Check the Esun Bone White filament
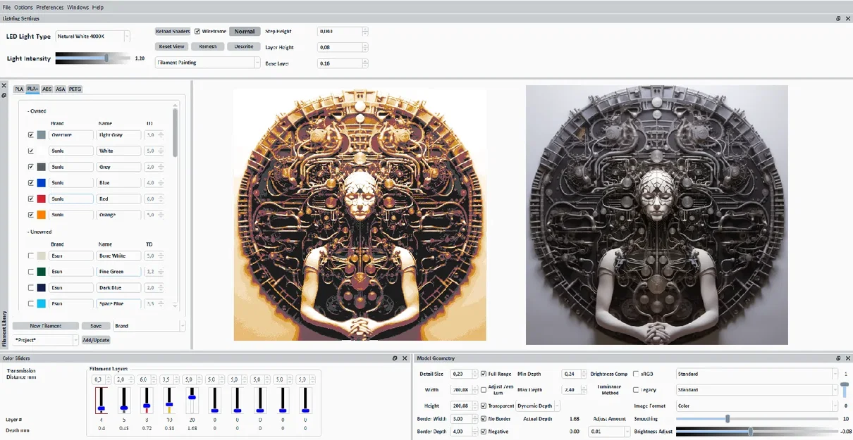Viewport: 853px width, 440px height. (x=30, y=256)
